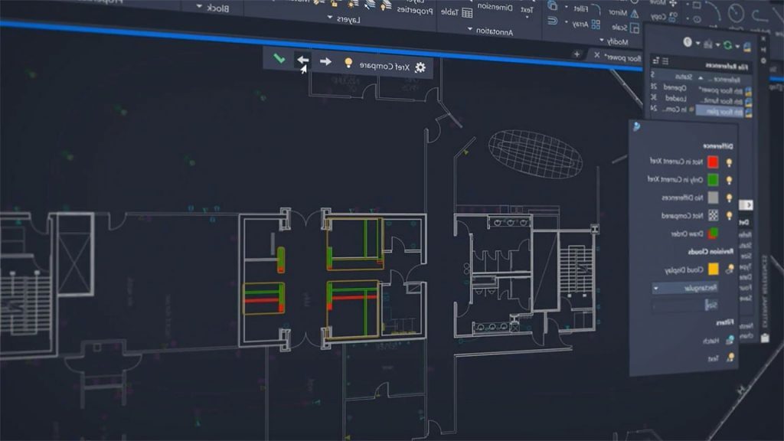Toggle the Hatch filter in Filters section
The height and width of the screenshot is (441, 784).
pyautogui.click(x=728, y=339)
